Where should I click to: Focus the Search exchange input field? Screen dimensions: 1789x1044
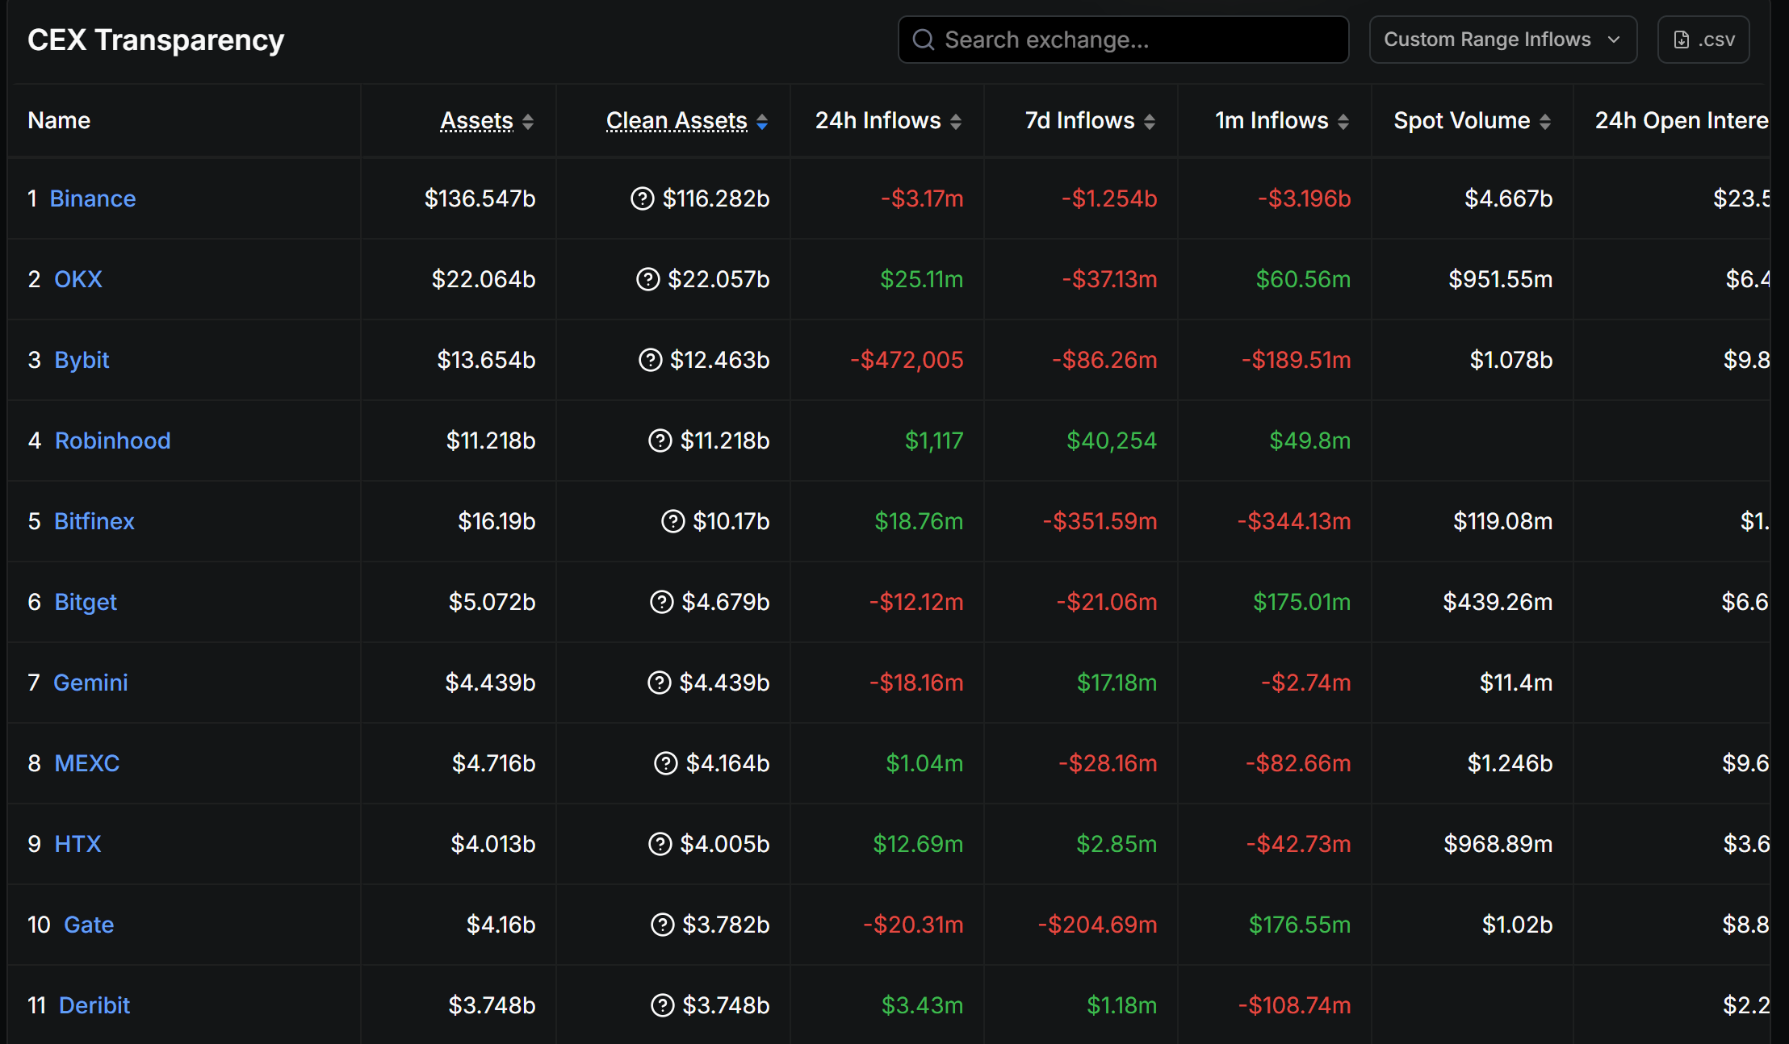click(x=1123, y=40)
